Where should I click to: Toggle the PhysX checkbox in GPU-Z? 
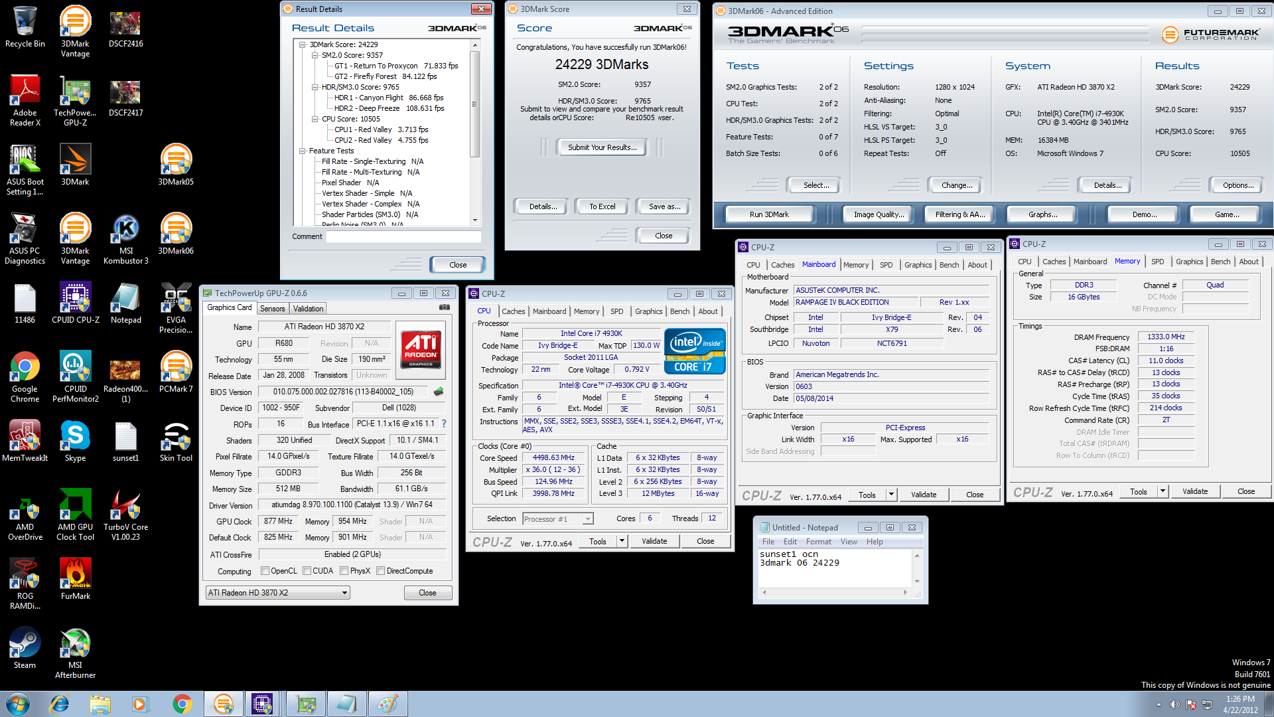344,571
